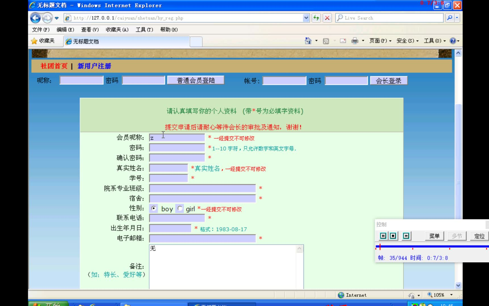Click the 出生年月日 input field
The image size is (489, 306).
pos(170,228)
